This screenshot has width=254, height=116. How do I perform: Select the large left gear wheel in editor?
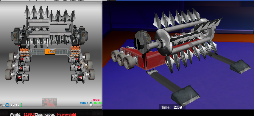(17, 36)
